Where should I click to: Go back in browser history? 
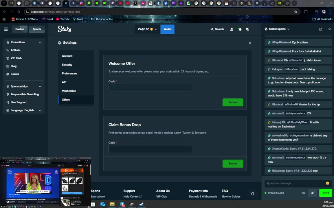[x=4, y=12]
